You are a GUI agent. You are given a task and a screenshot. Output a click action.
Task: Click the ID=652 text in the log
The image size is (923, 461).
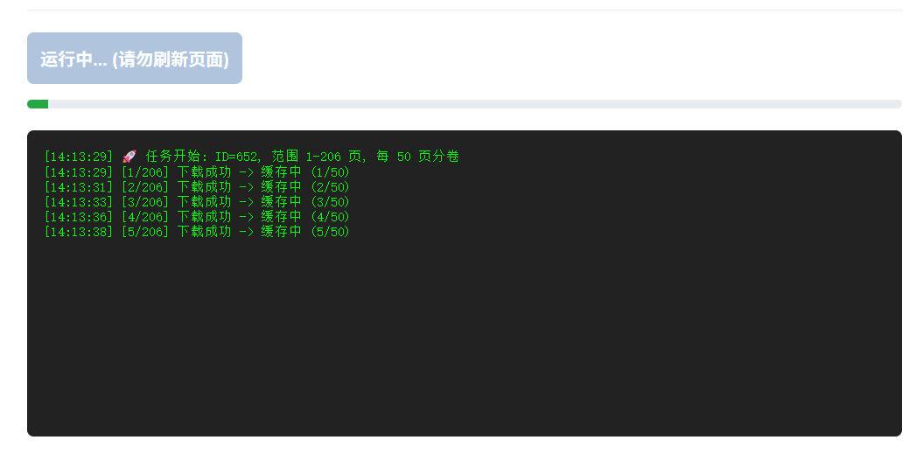point(237,157)
